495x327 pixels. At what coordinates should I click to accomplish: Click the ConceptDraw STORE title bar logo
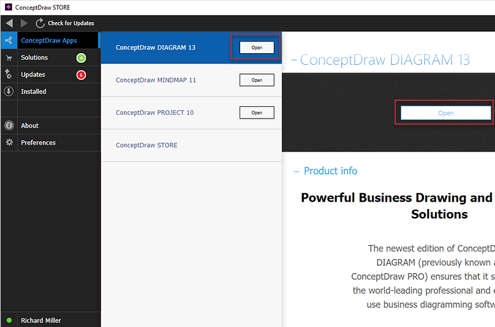point(9,7)
